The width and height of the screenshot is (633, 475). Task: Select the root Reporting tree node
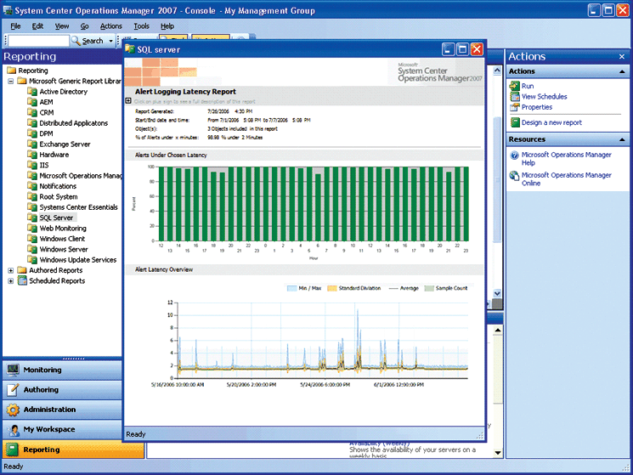(32, 71)
